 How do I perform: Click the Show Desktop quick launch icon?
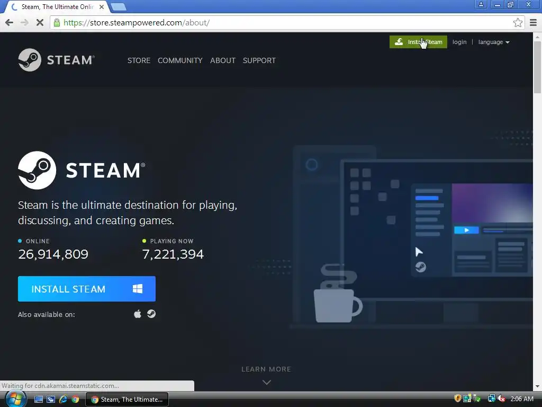[38, 400]
